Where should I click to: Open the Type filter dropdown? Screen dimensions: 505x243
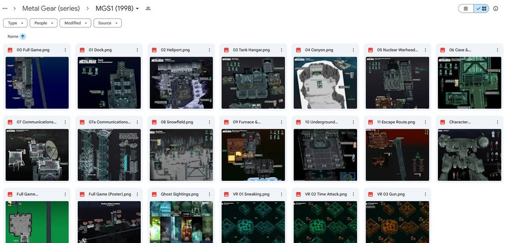pos(15,23)
